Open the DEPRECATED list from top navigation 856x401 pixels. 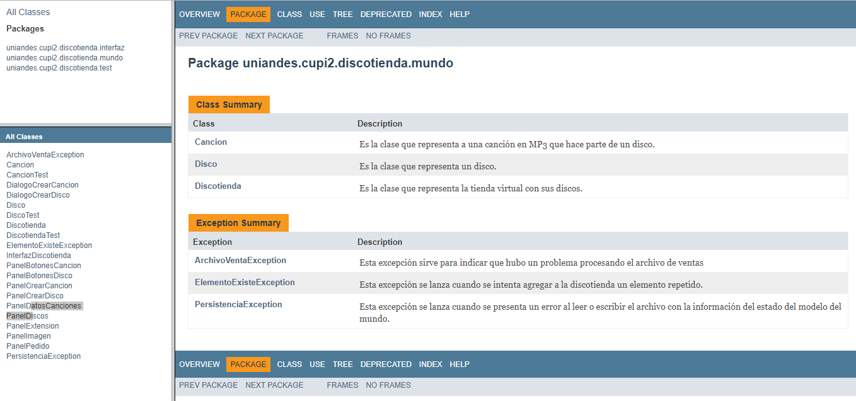tap(385, 14)
